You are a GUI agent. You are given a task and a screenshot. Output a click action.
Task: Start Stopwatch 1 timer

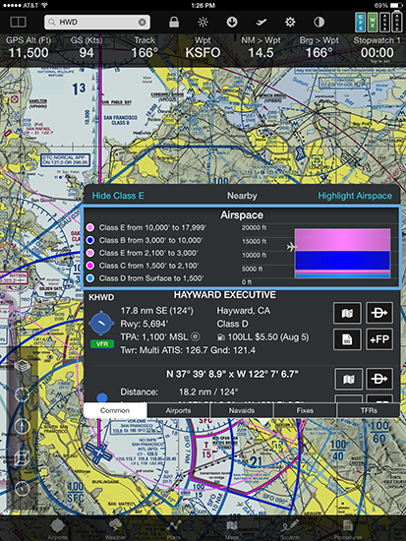[377, 49]
